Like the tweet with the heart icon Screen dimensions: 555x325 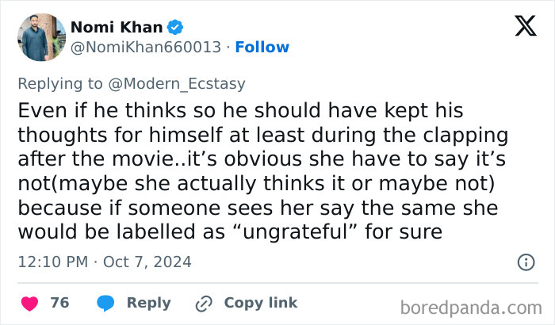(29, 303)
